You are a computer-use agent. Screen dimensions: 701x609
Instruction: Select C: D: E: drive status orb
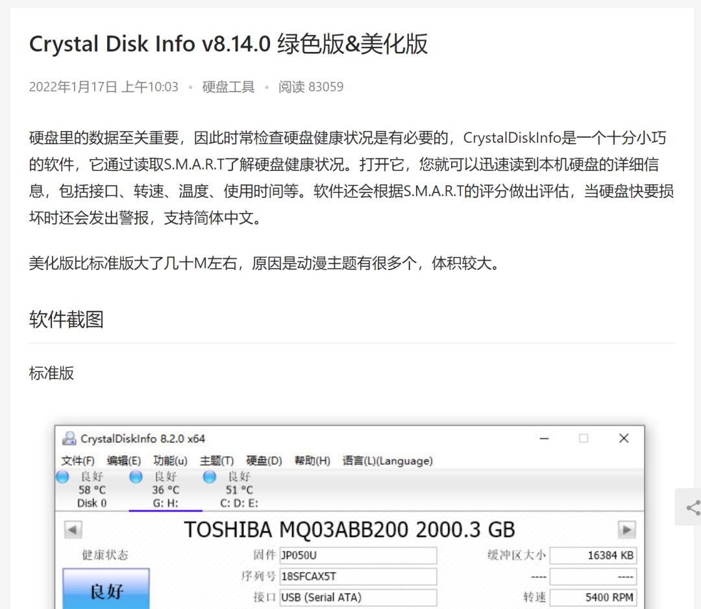(209, 477)
